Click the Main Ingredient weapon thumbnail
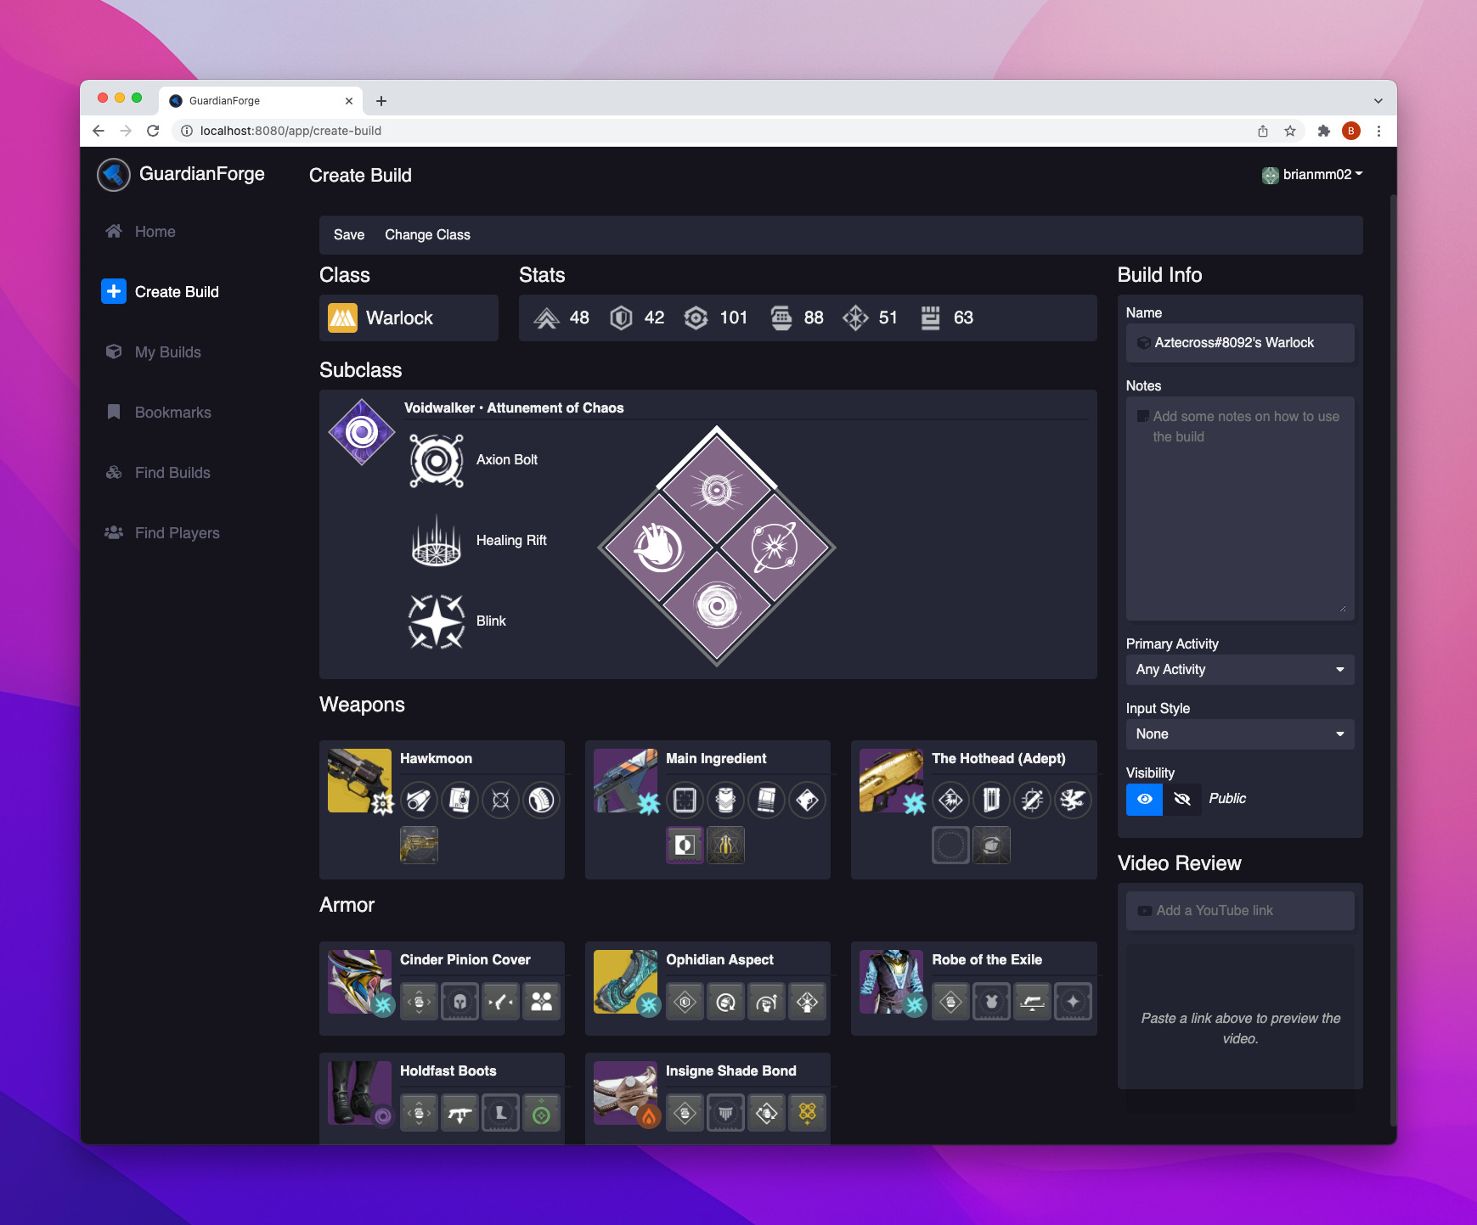The height and width of the screenshot is (1225, 1477). [x=625, y=781]
